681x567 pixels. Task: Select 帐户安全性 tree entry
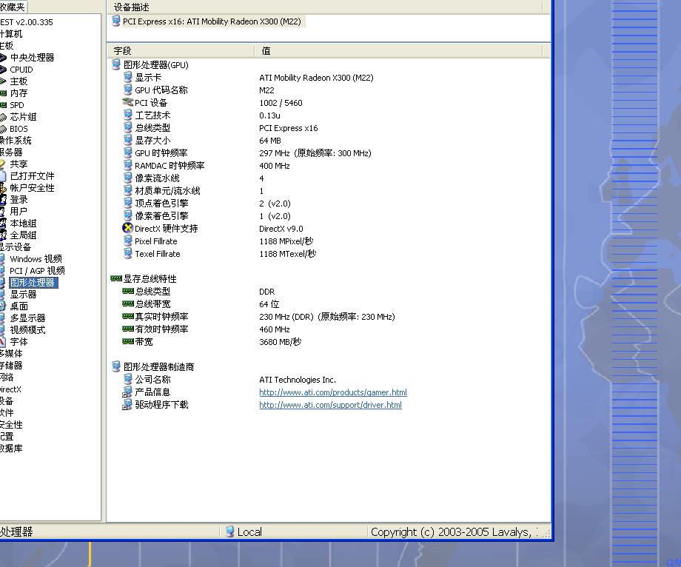32,188
